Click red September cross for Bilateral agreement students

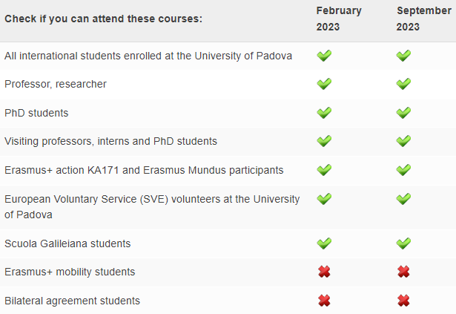click(x=403, y=301)
